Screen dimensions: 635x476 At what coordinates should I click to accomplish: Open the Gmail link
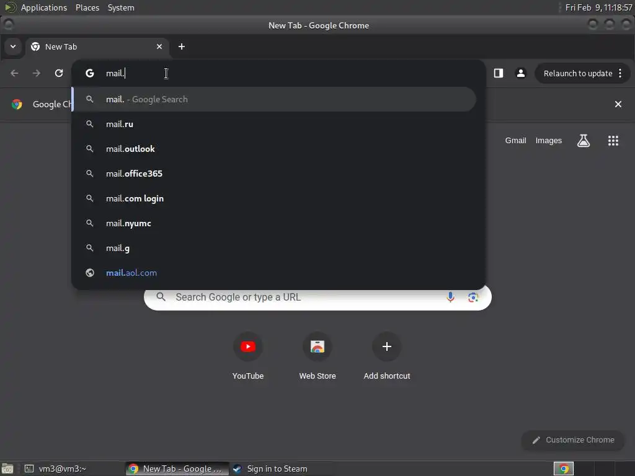[x=515, y=141]
